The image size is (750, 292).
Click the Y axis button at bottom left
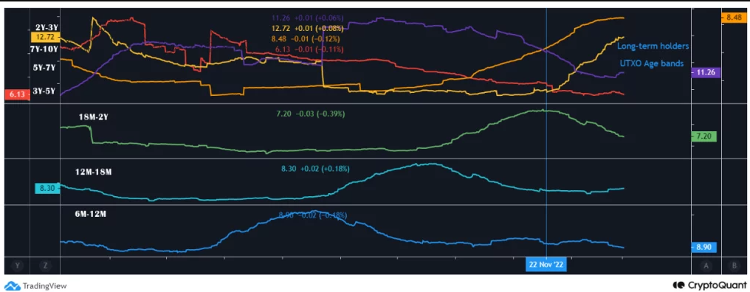[17, 265]
